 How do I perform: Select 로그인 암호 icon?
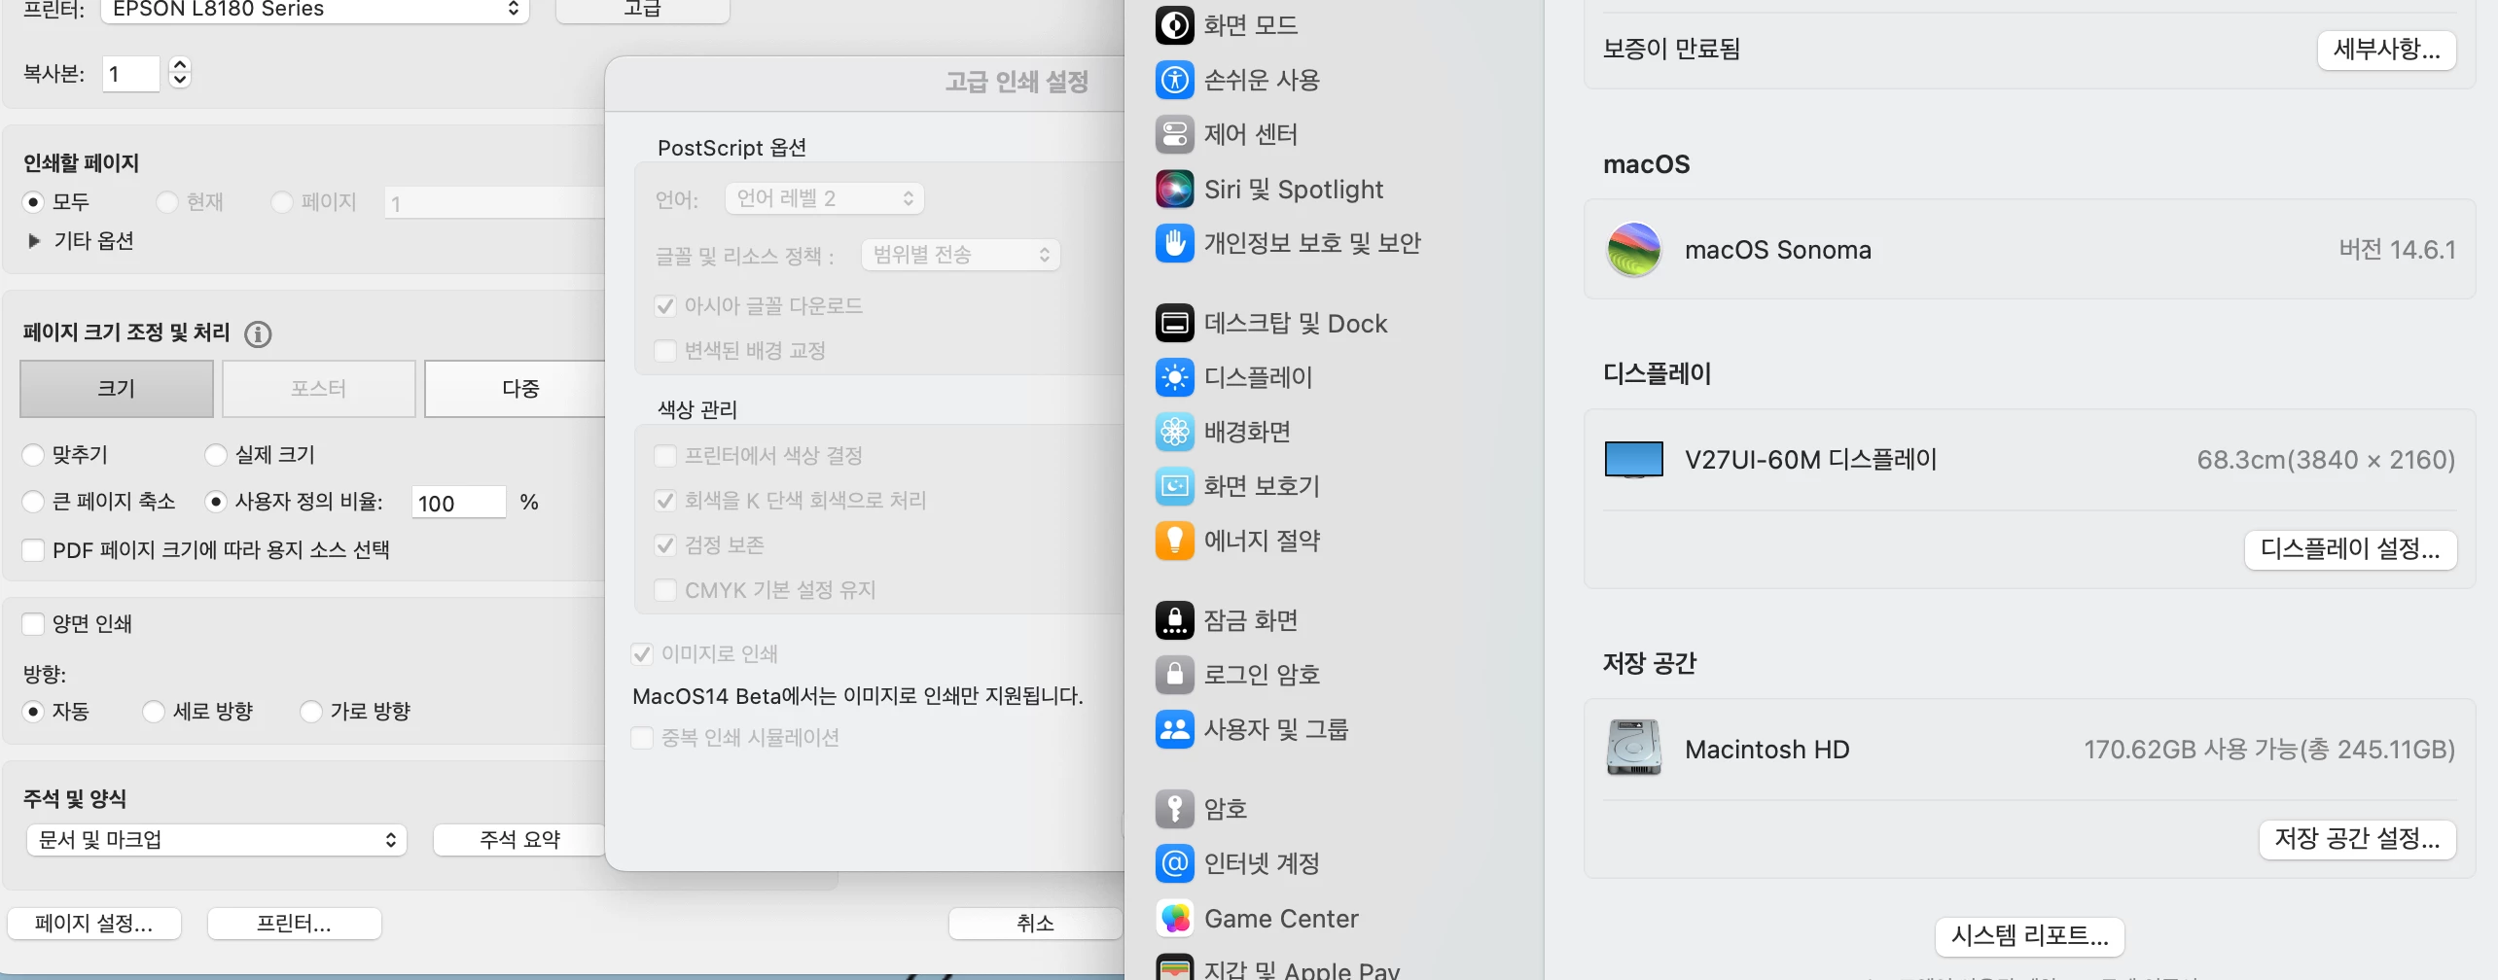coord(1174,675)
